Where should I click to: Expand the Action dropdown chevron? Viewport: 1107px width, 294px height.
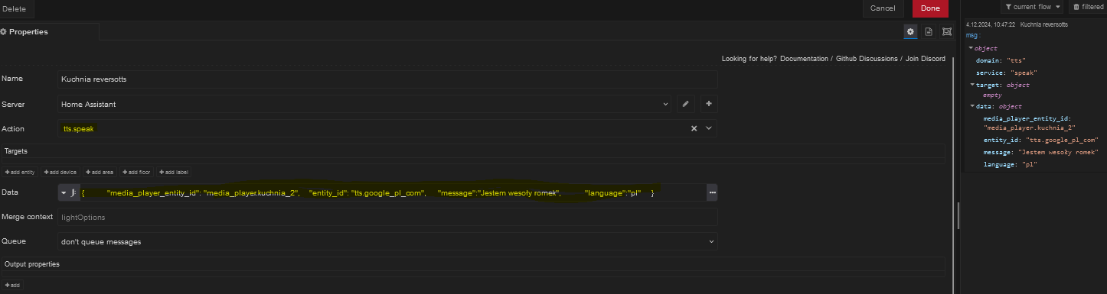(x=709, y=129)
